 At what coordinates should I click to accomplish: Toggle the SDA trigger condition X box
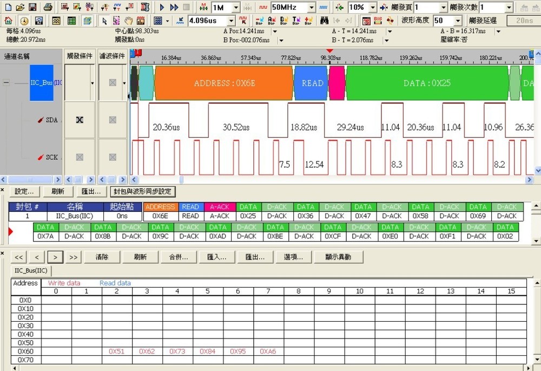click(80, 120)
